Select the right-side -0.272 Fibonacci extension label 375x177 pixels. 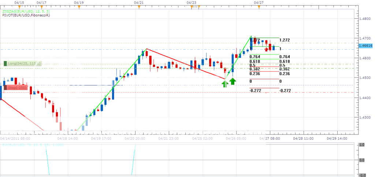pyautogui.click(x=285, y=90)
